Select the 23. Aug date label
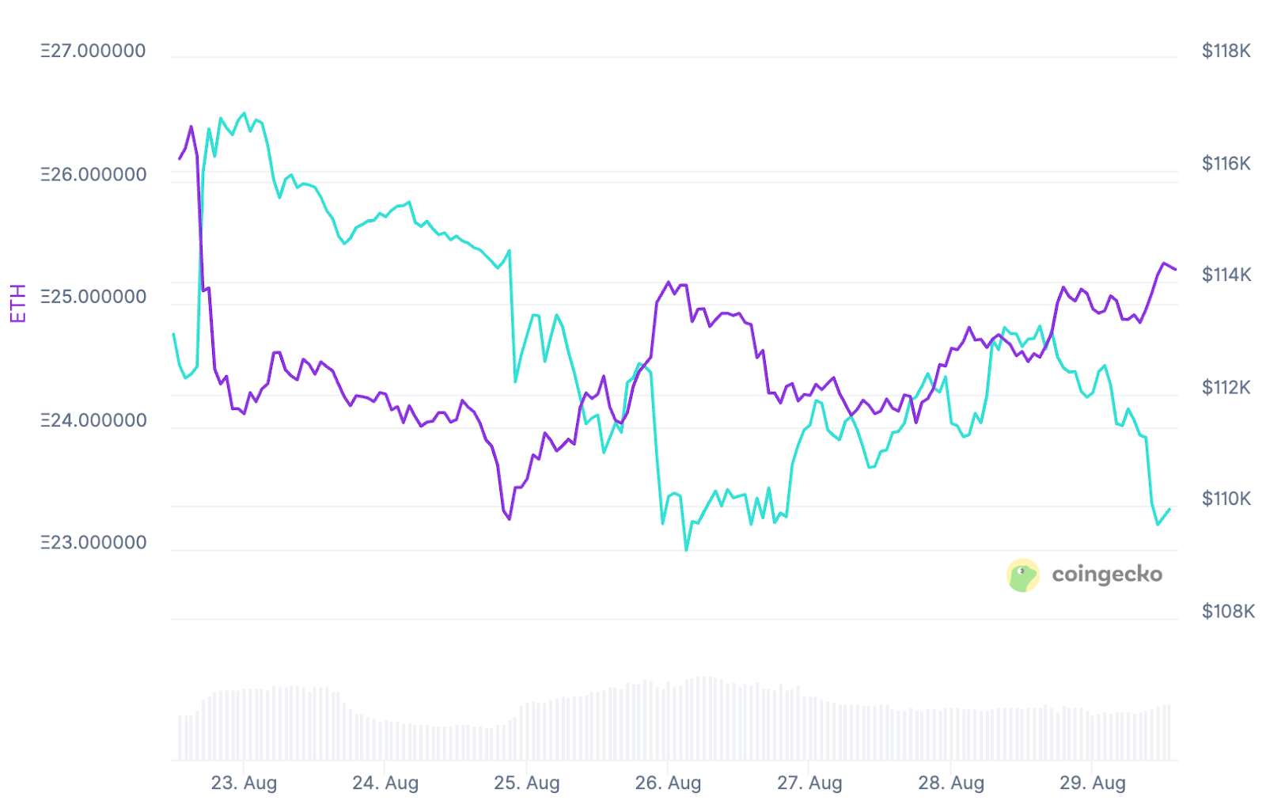1266x808 pixels. [244, 783]
